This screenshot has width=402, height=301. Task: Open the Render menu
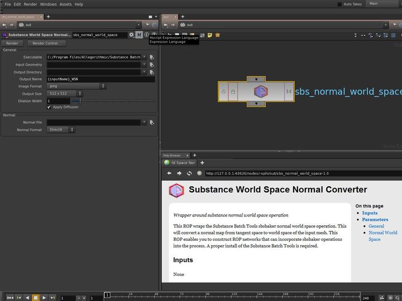point(30,4)
